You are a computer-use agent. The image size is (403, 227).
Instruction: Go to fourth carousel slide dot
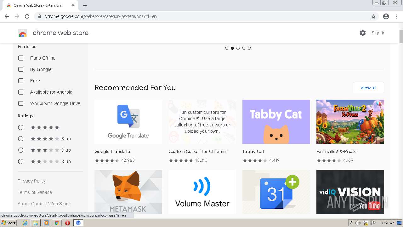pos(244,48)
